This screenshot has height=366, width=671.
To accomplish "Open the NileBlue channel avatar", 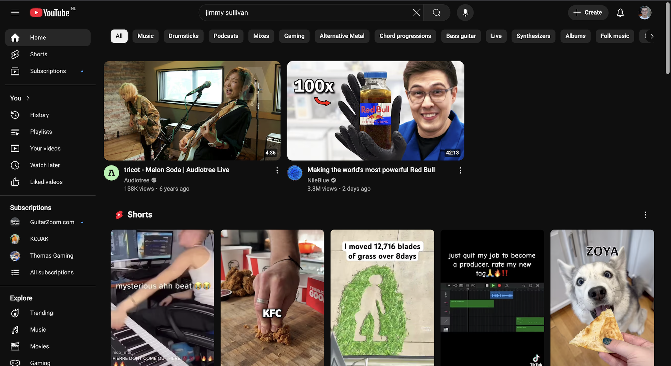I will 295,173.
